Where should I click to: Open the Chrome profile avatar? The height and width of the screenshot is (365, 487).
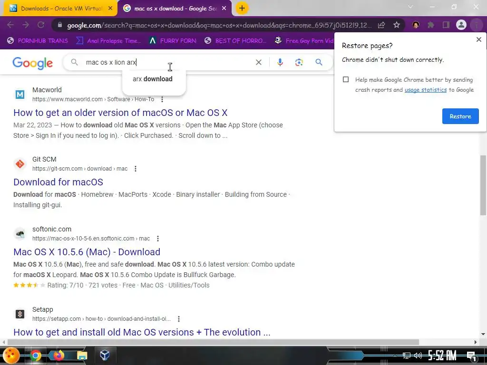pos(461,25)
